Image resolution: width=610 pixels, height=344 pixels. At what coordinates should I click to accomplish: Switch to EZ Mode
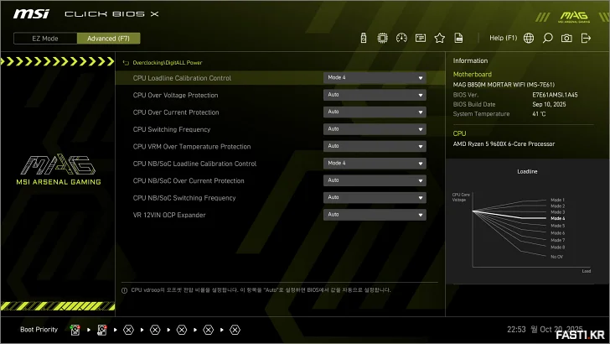click(x=45, y=39)
